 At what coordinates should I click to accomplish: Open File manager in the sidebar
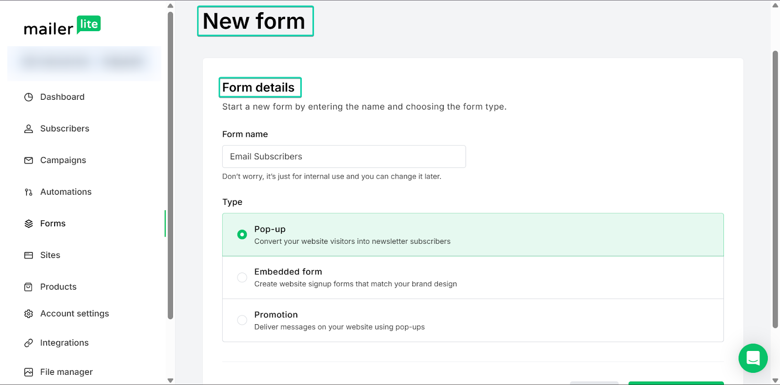point(66,372)
